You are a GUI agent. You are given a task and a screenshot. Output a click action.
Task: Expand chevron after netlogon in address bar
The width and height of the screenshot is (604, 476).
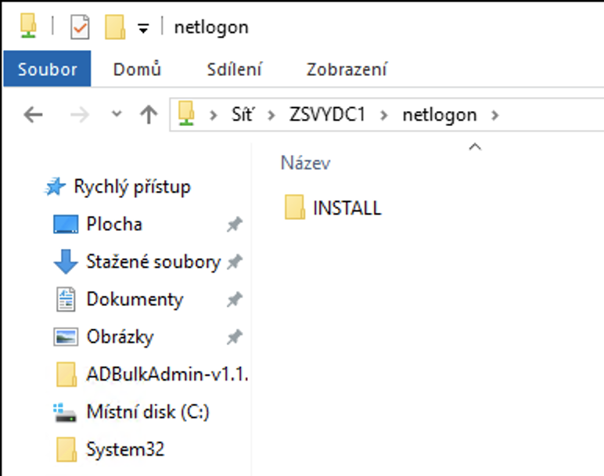pyautogui.click(x=494, y=115)
